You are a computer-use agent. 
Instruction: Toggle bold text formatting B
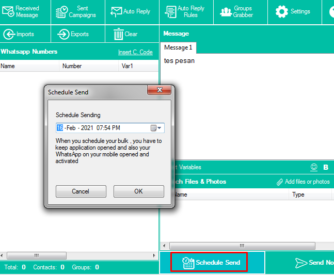[x=326, y=167]
